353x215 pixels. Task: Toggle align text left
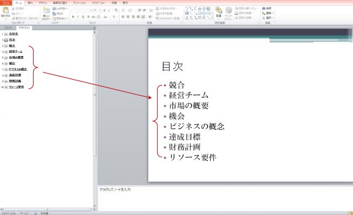point(123,17)
